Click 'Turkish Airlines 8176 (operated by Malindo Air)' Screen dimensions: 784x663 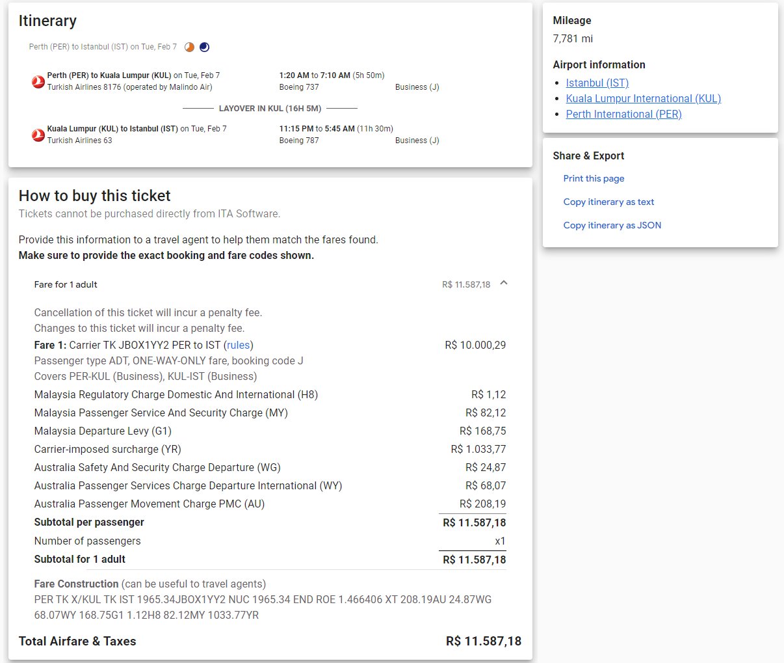point(129,87)
